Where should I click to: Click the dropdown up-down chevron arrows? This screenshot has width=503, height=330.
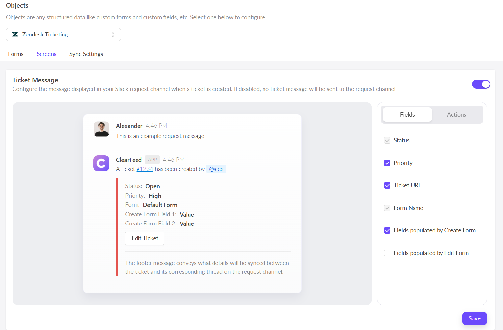coord(113,35)
